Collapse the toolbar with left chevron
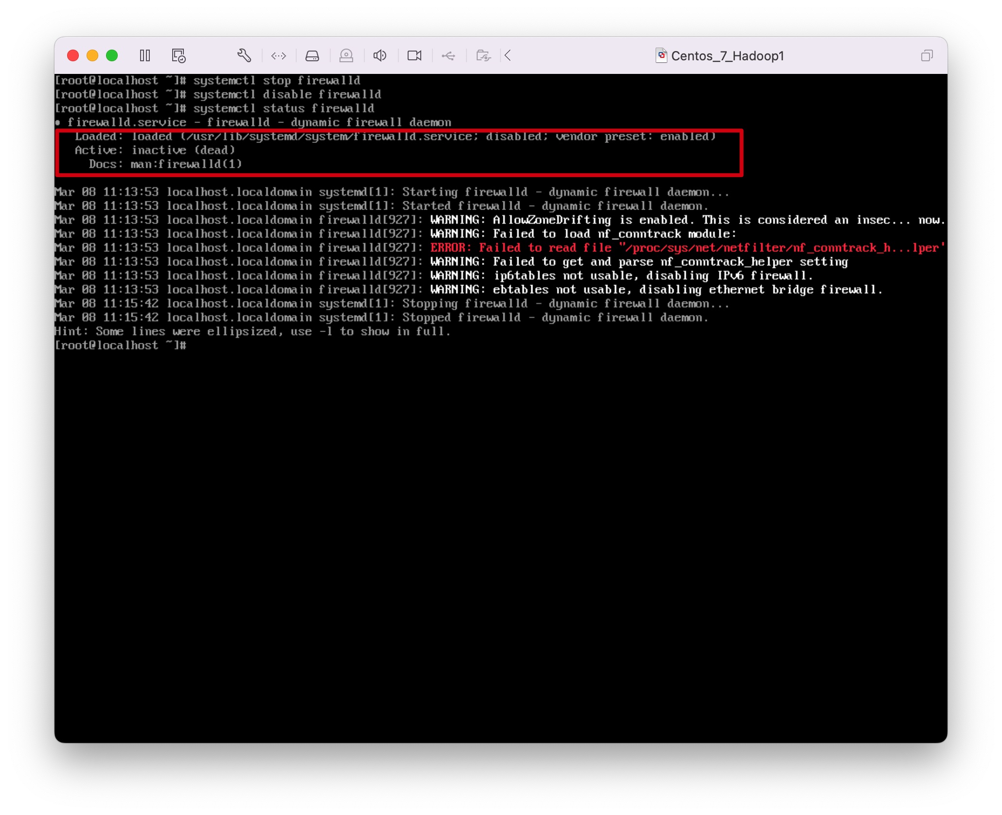1002x815 pixels. 508,55
